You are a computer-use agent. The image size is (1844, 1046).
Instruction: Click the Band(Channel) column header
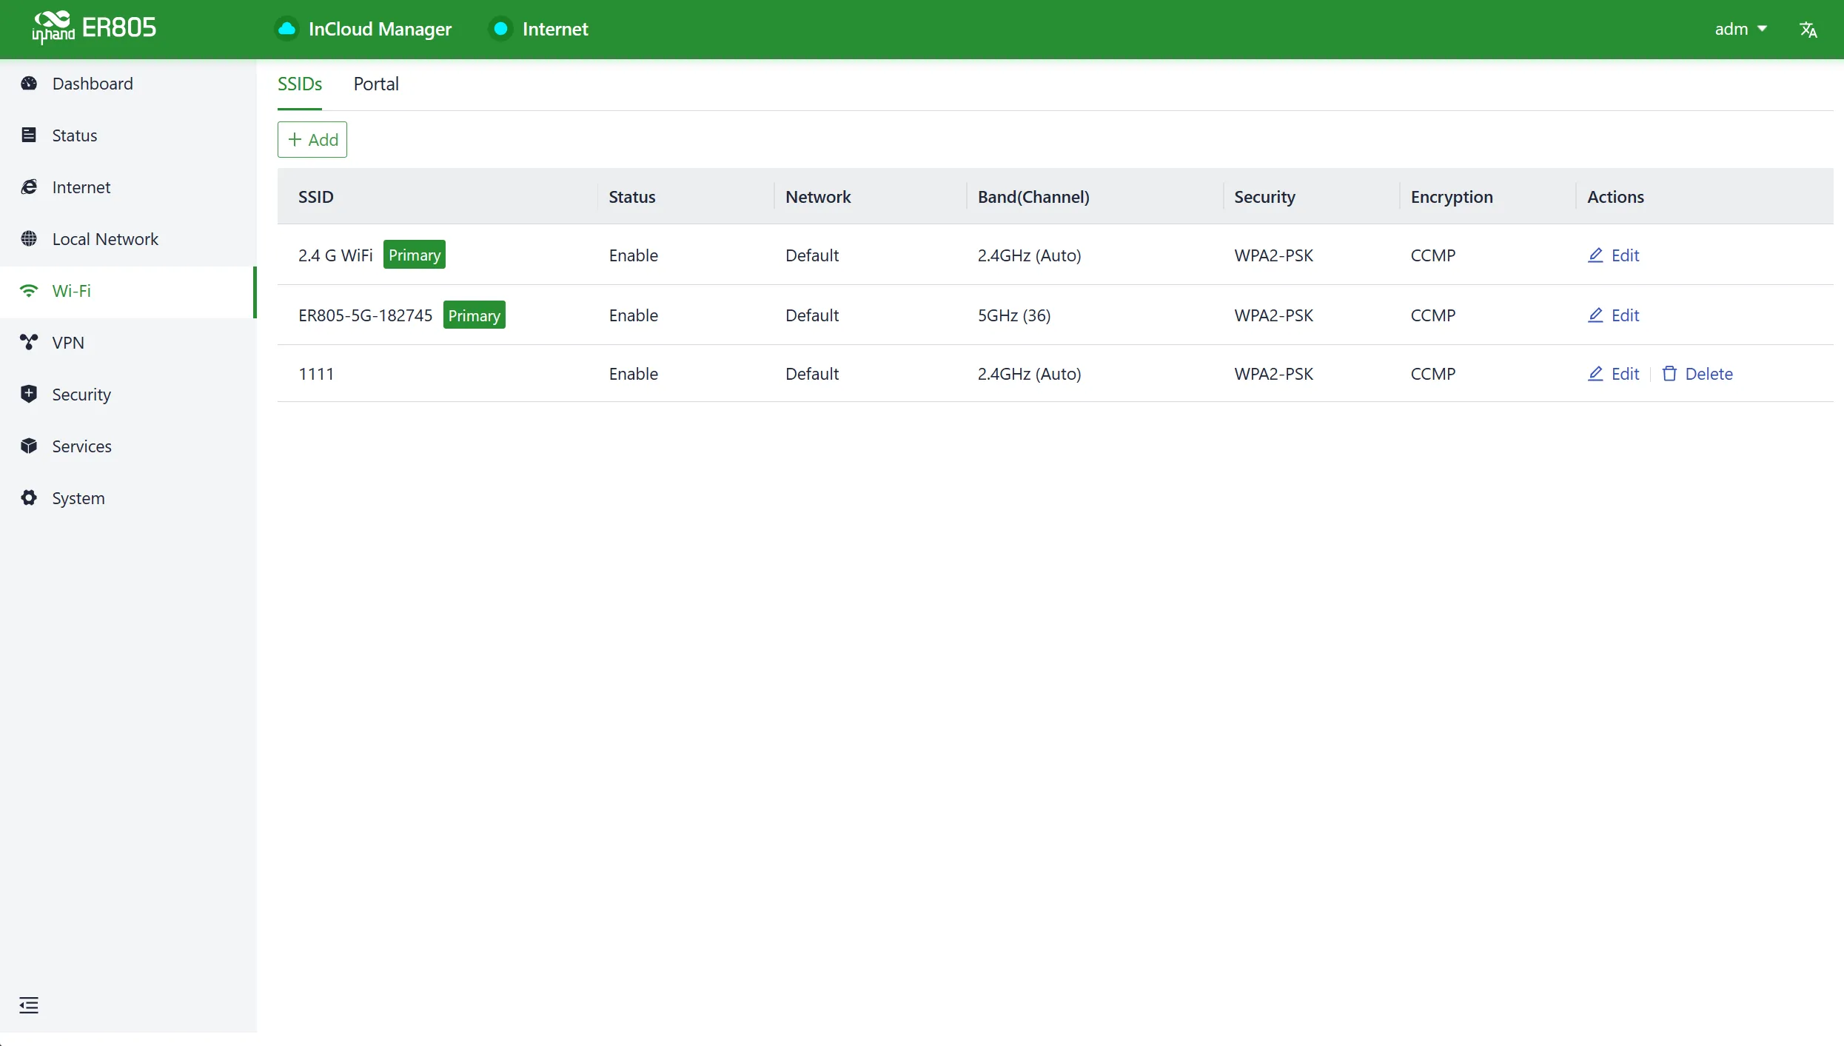1033,196
